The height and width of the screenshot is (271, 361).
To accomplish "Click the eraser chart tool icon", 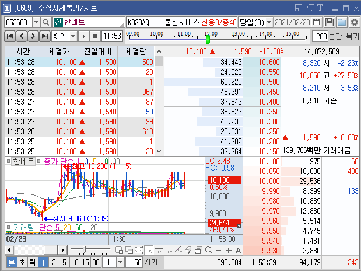I will coord(189,250).
